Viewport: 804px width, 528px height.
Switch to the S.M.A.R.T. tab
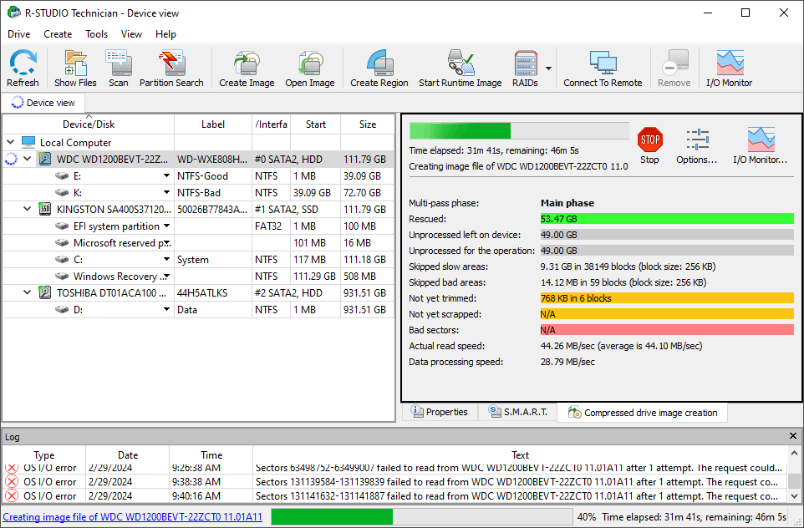click(x=517, y=412)
